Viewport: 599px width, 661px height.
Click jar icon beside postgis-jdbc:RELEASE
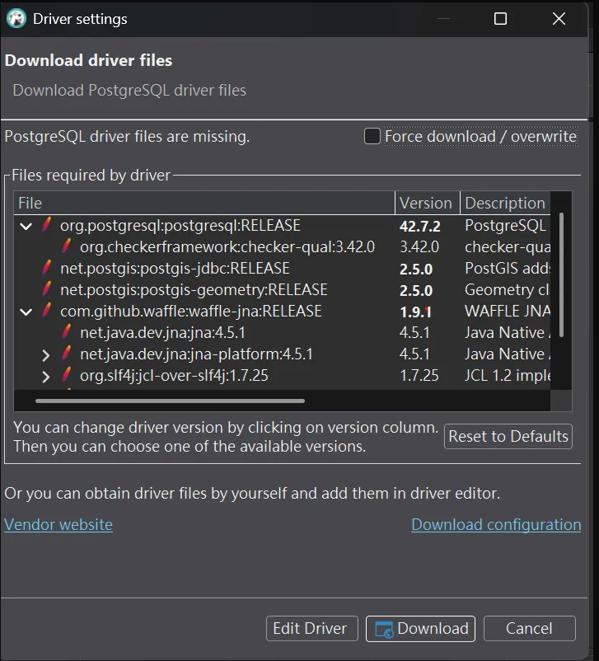(x=47, y=267)
